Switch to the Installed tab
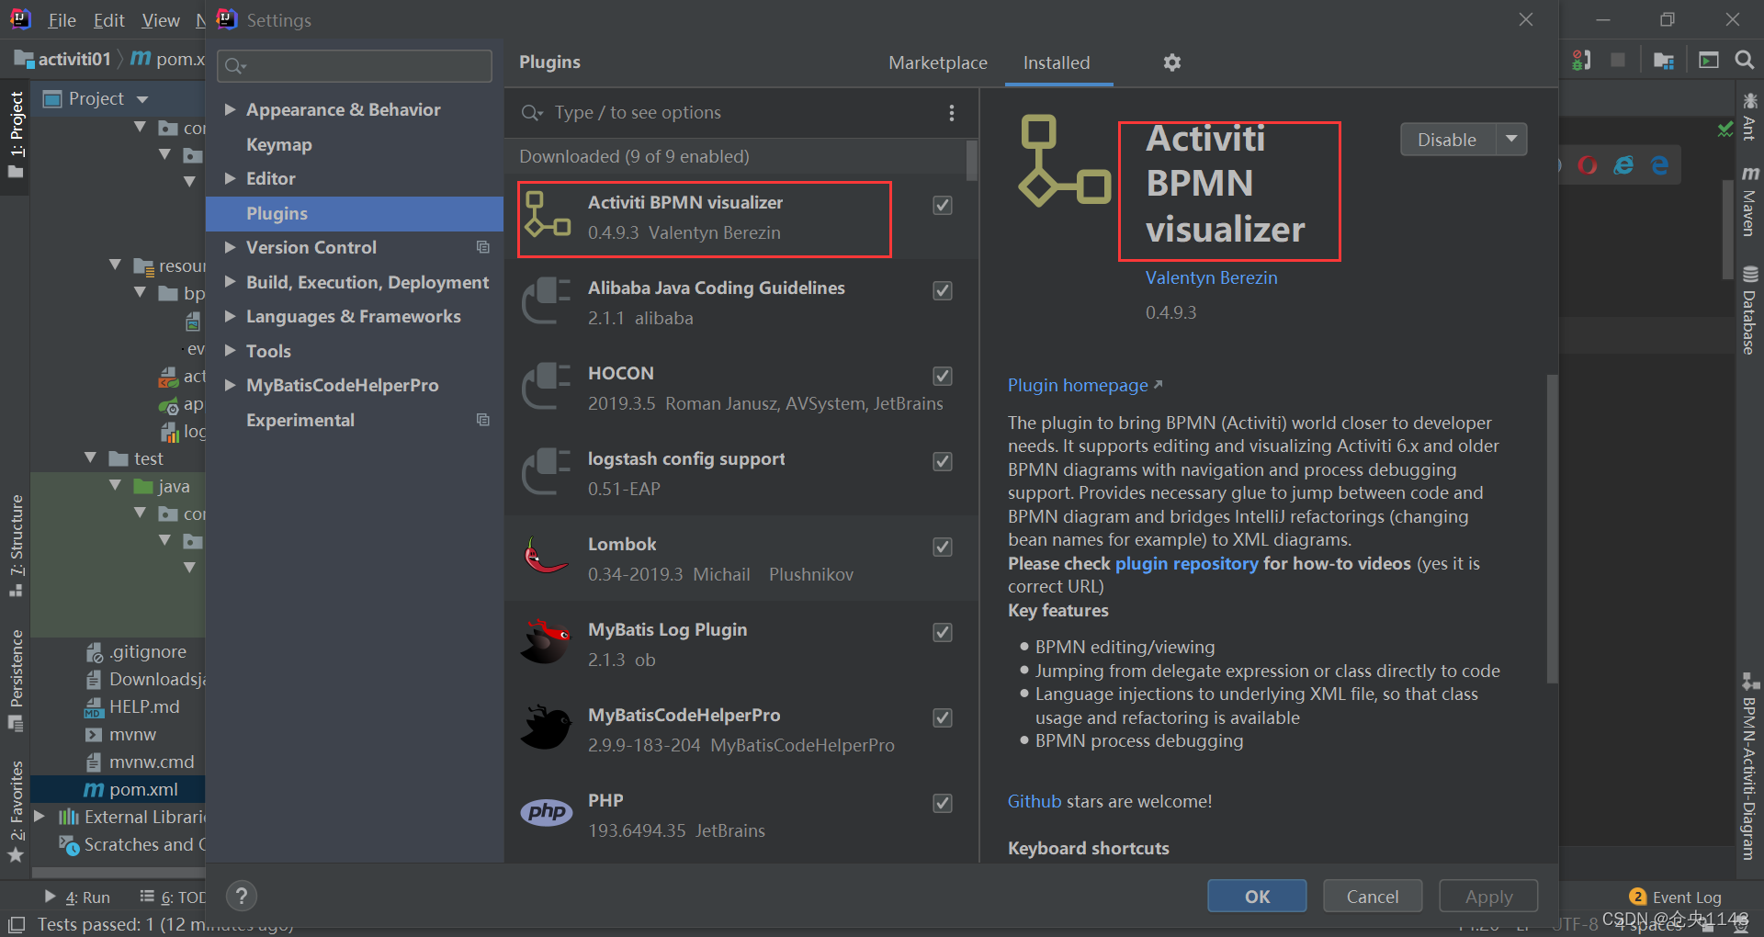 point(1057,62)
